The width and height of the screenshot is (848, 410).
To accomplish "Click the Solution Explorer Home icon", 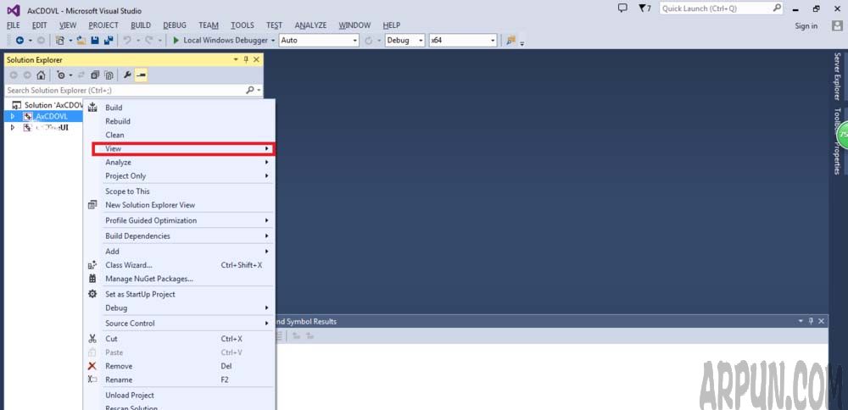I will pos(41,75).
